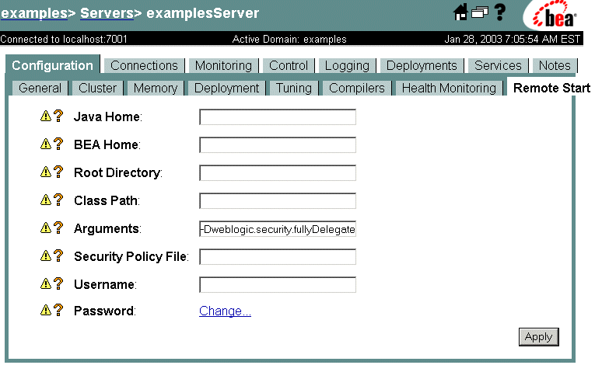Click the 'Active Domain: examples' text
Viewport: 595px width, 365px height.
point(289,39)
